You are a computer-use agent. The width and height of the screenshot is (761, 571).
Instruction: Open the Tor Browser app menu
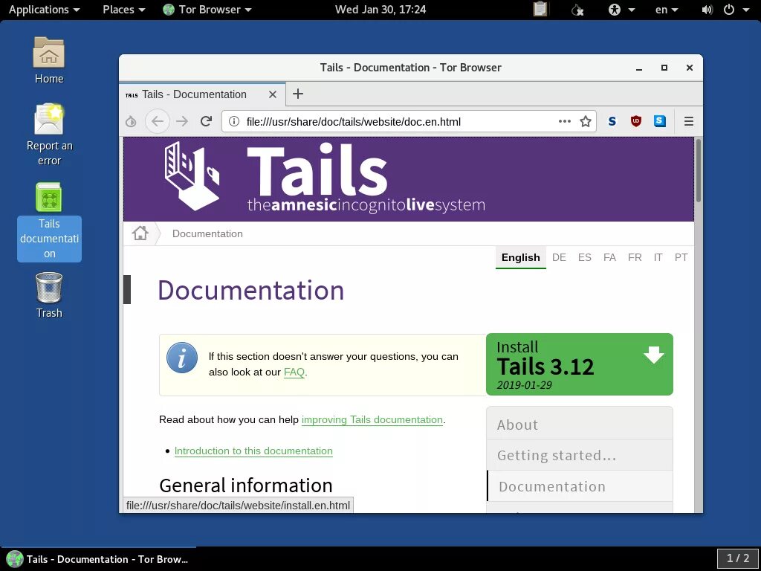pyautogui.click(x=207, y=9)
